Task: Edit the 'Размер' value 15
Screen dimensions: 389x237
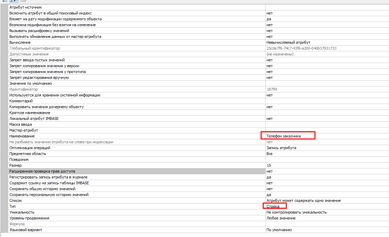Action: point(269,166)
